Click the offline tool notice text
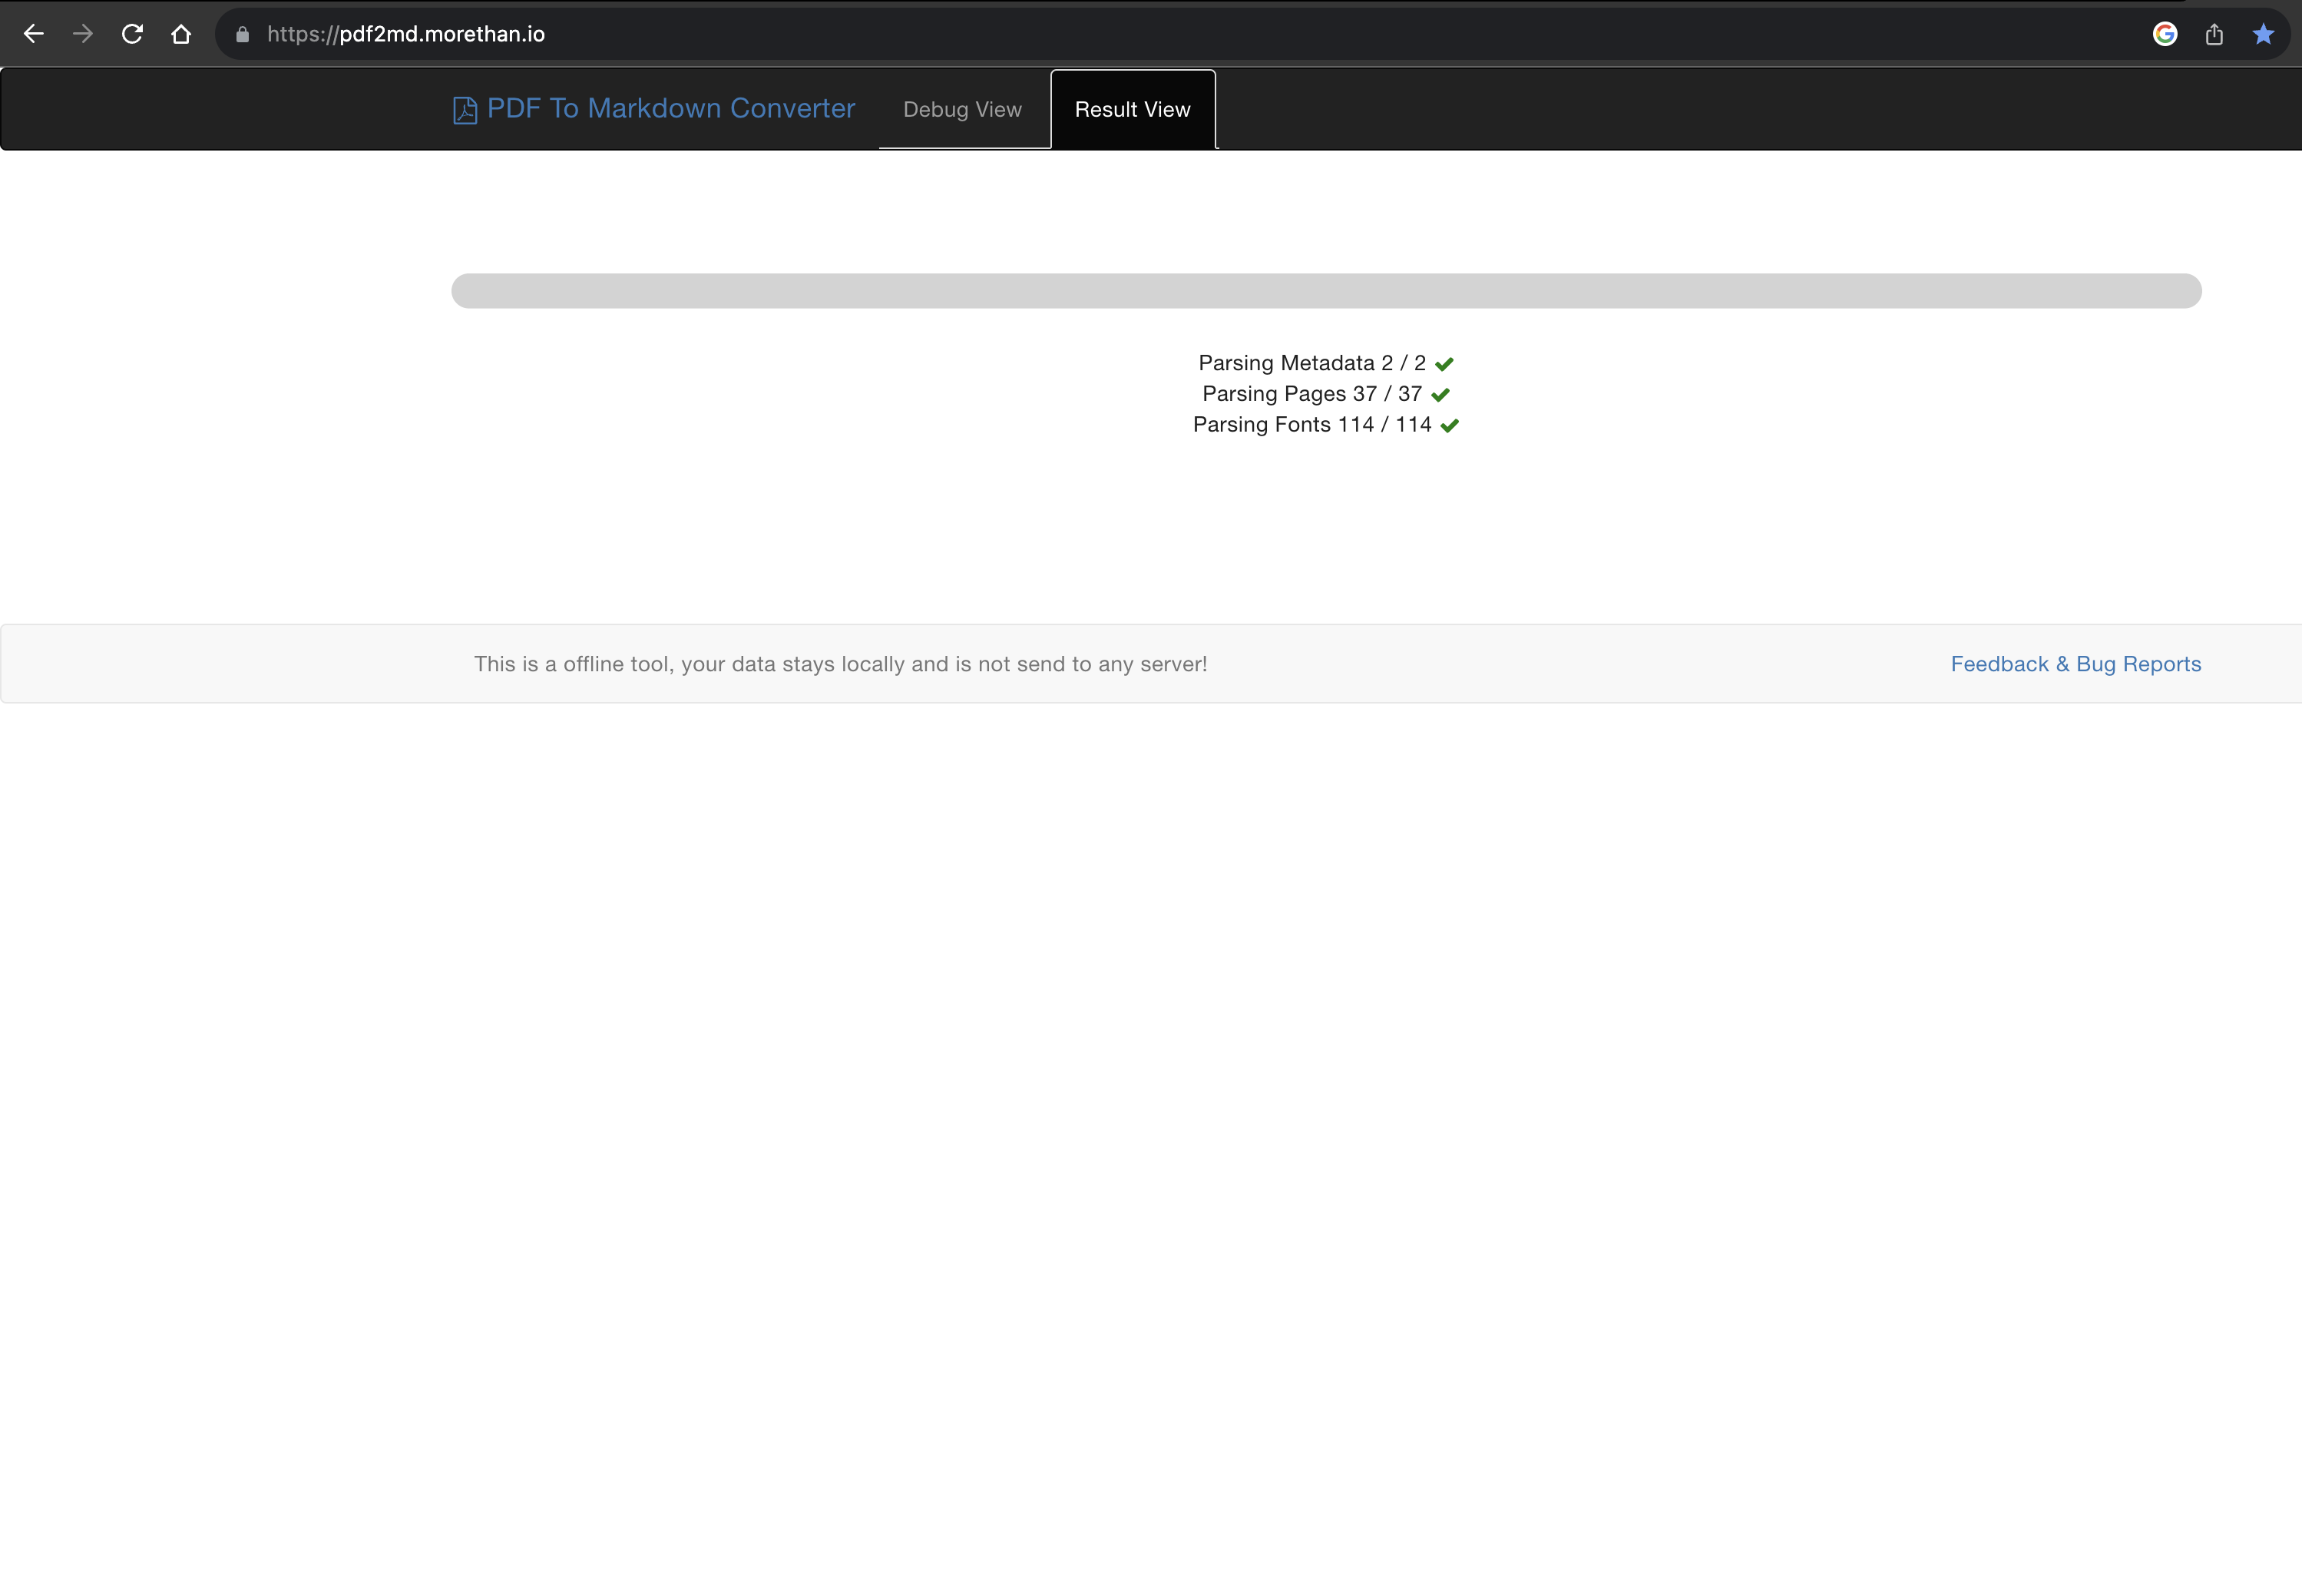The height and width of the screenshot is (1596, 2302). (841, 663)
